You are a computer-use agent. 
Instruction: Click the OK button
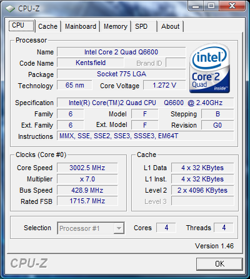click(219, 264)
